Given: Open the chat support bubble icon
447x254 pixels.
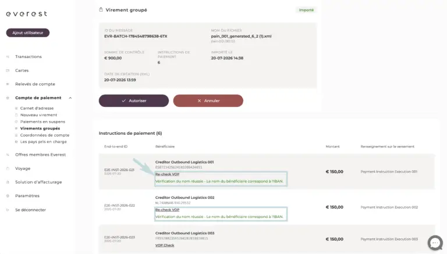Looking at the screenshot, I should click(x=435, y=243).
